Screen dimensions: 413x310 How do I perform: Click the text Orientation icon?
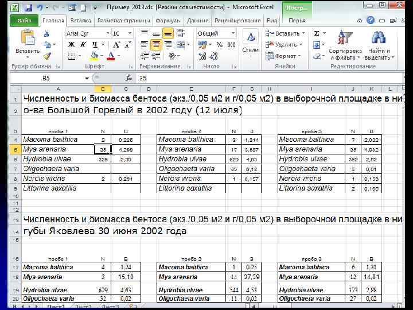[172, 56]
